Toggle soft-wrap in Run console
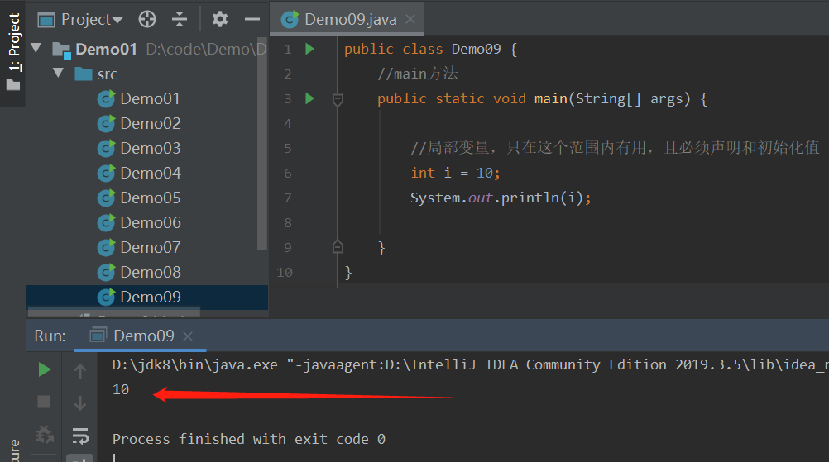829x462 pixels. point(80,436)
